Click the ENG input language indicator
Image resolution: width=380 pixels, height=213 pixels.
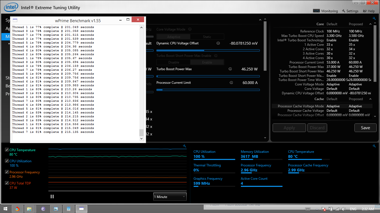353,209
